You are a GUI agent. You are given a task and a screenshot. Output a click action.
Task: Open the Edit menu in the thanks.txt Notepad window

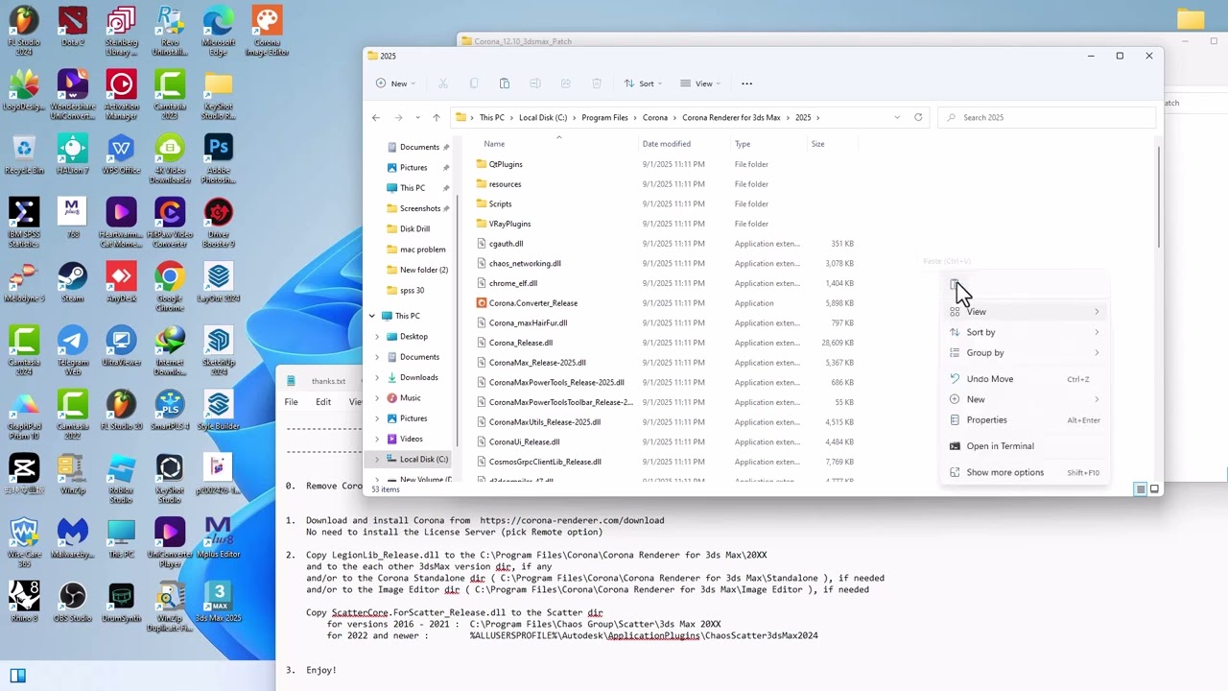pyautogui.click(x=323, y=402)
